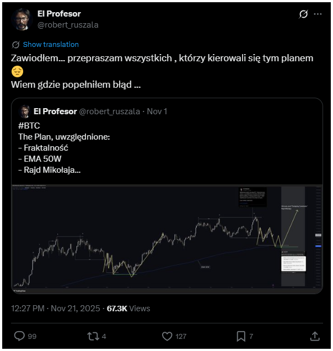Click the reply comment icon
The image size is (333, 351).
click(x=19, y=336)
